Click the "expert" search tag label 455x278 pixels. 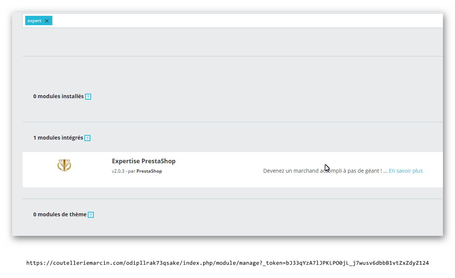(34, 21)
